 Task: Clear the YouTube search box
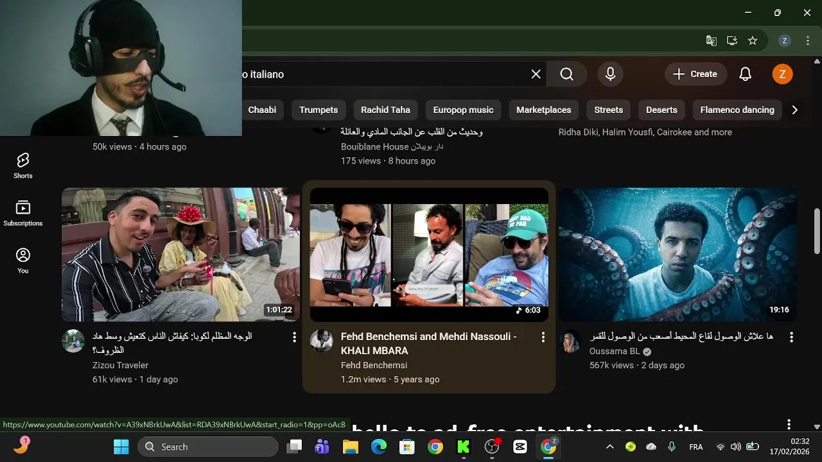click(x=536, y=74)
